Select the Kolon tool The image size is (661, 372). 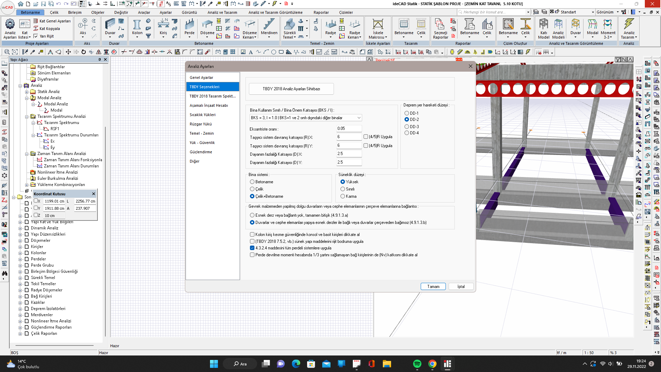pos(137,28)
